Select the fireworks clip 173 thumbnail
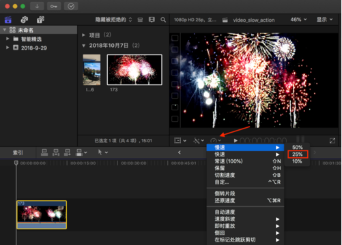The image size is (342, 245). click(134, 69)
